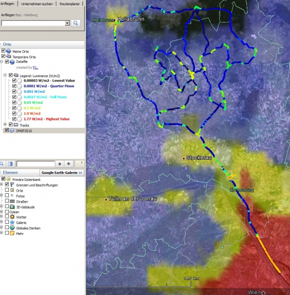Switch to the Anfliegen tab
Screen dimensions: 290x295
7,3
